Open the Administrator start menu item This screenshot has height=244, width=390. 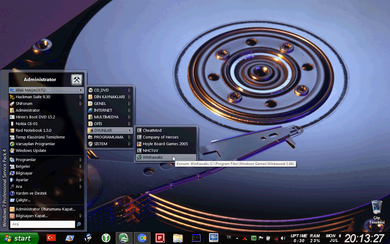click(x=46, y=110)
